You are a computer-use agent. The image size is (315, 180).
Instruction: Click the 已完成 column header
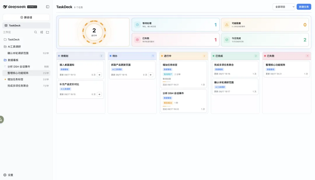235,56
